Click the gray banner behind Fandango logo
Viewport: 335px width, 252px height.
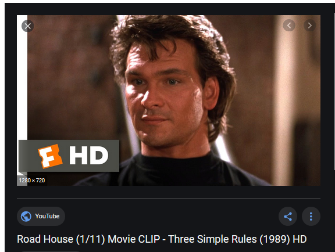(x=69, y=156)
